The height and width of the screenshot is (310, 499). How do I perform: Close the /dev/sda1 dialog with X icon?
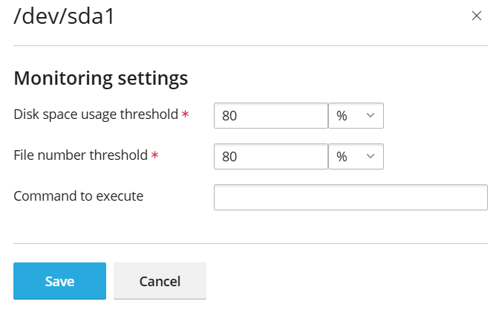pos(477,16)
